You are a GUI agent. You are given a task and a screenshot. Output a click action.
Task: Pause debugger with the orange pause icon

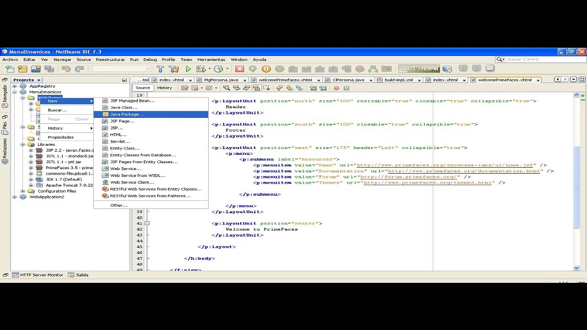click(x=266, y=69)
